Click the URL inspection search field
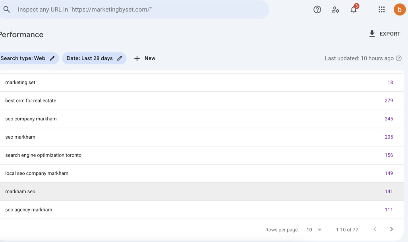The width and height of the screenshot is (408, 242). click(x=139, y=10)
